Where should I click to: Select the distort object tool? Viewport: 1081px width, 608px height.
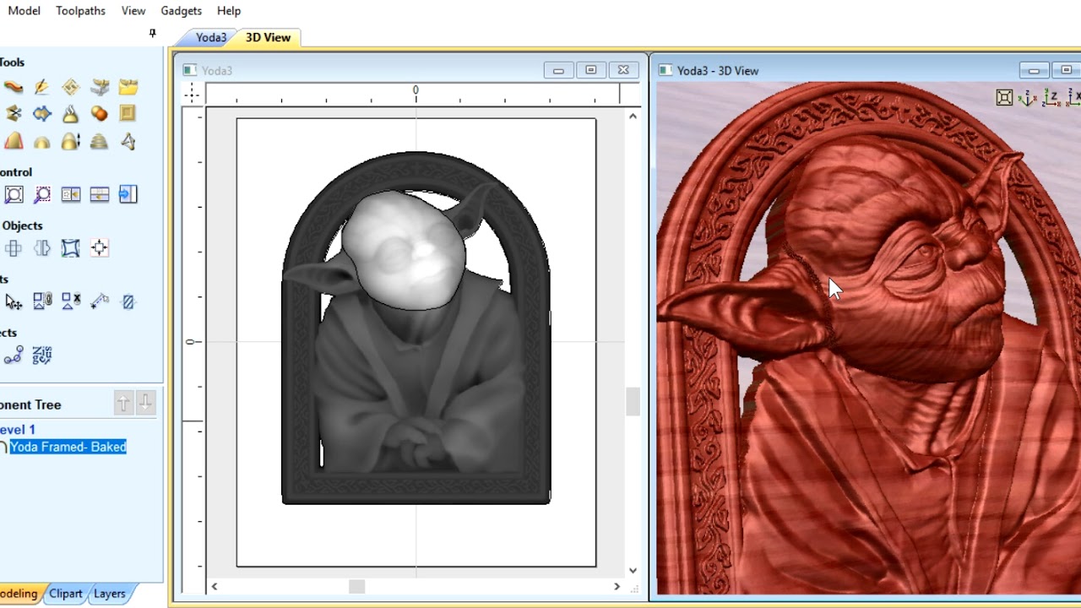71,248
